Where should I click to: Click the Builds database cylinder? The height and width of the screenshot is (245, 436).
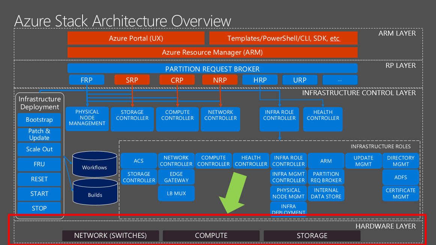coord(95,192)
